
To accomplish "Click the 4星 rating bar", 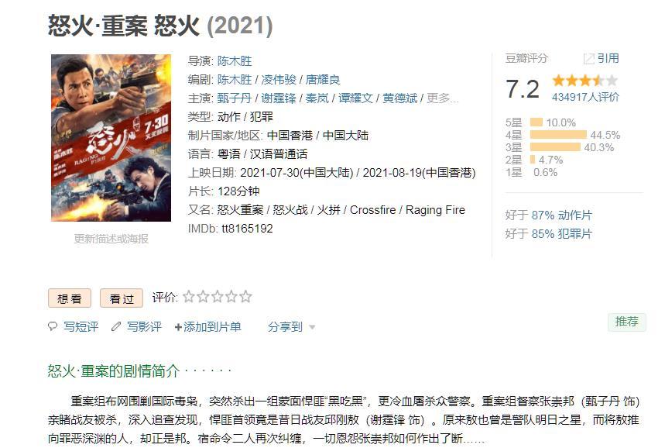I will [558, 135].
